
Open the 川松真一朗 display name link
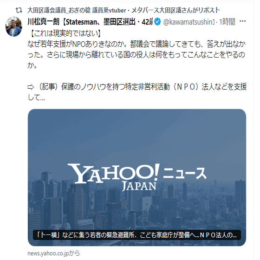tap(90, 22)
